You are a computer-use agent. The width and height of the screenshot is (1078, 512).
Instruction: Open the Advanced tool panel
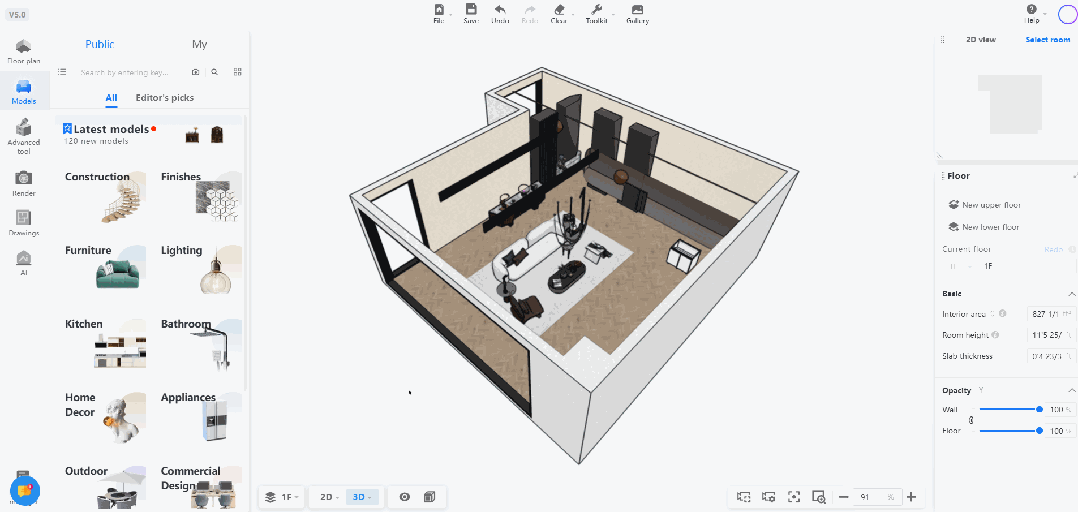[24, 136]
